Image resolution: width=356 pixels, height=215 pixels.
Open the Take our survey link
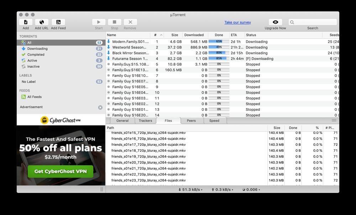click(238, 22)
